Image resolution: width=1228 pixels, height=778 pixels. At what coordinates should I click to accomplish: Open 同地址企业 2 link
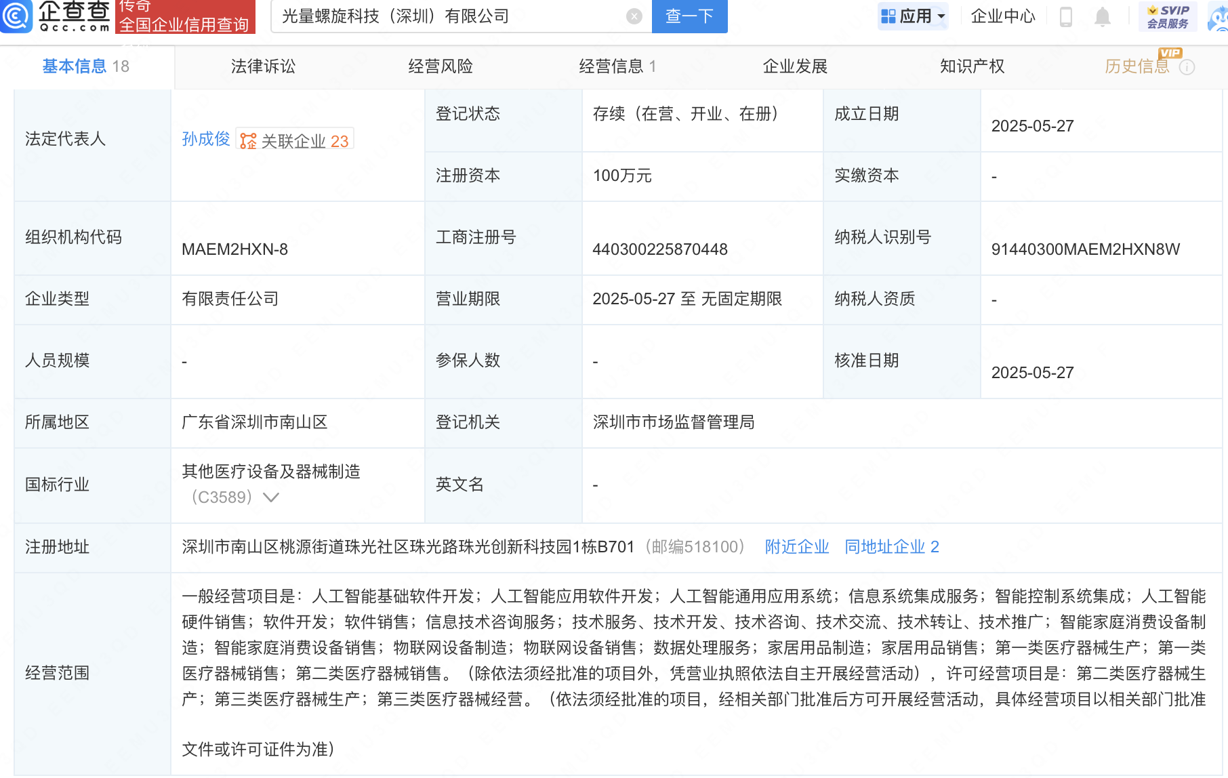point(892,547)
